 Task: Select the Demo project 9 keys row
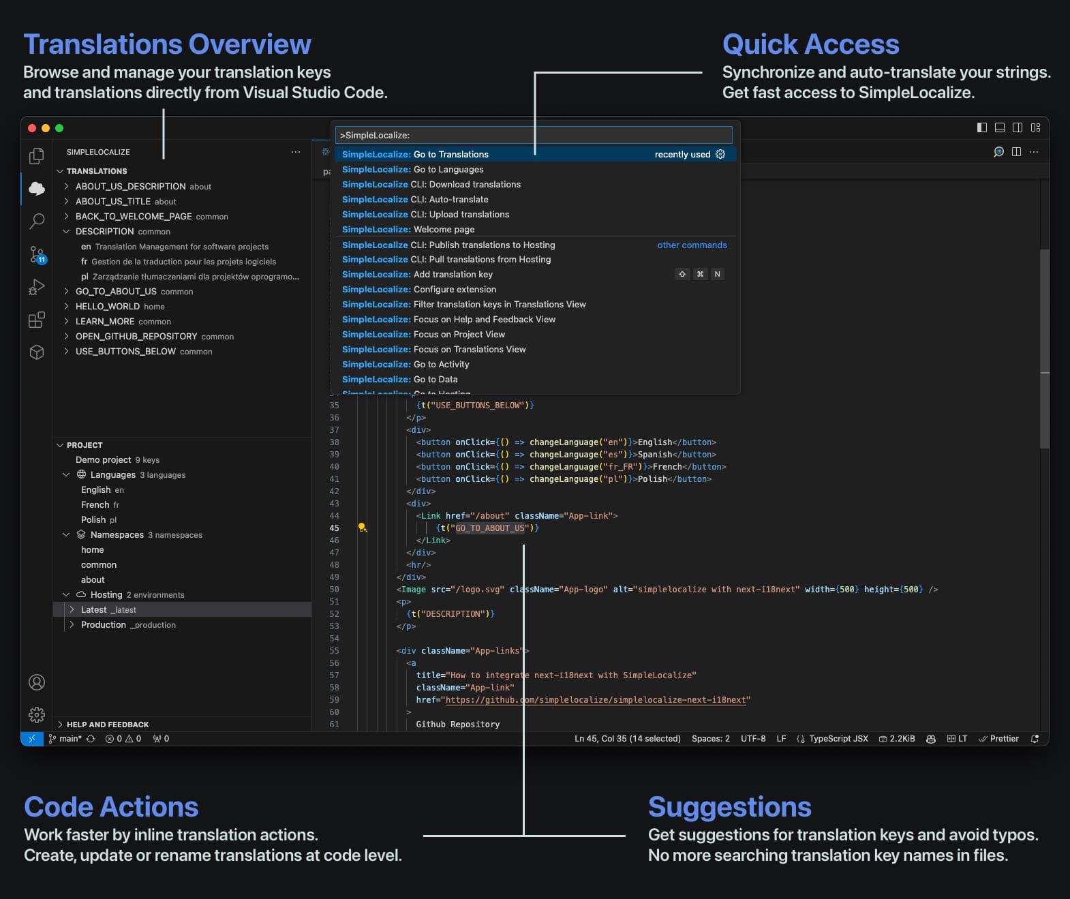point(183,460)
